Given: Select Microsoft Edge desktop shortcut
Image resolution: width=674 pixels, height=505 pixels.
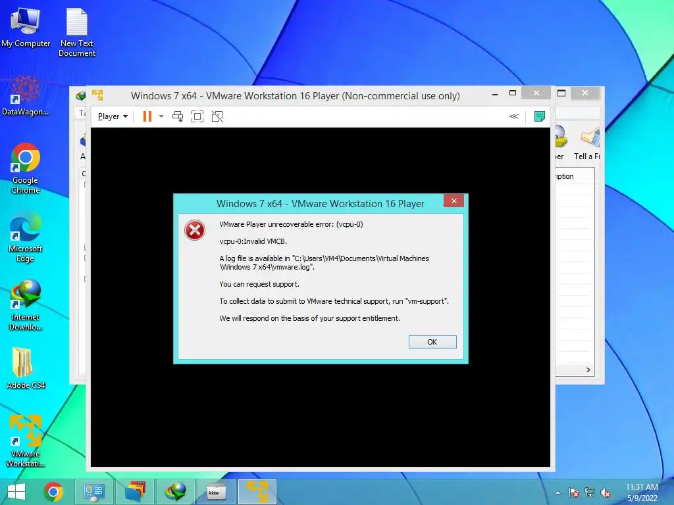Looking at the screenshot, I should coord(26,237).
